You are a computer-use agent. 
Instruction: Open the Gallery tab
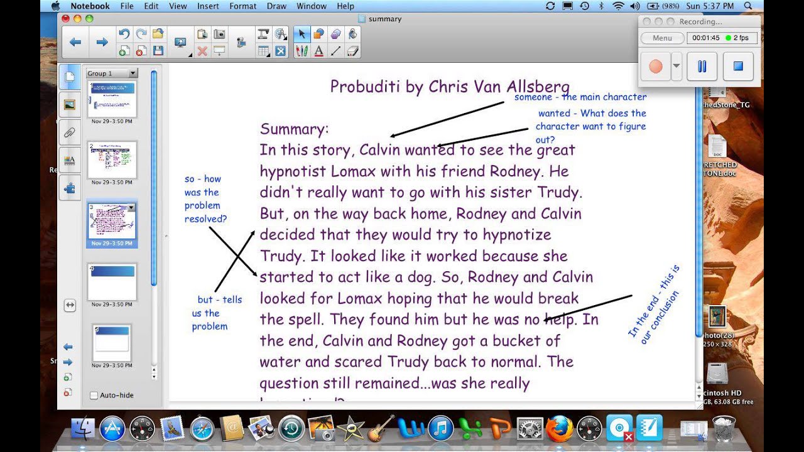click(70, 104)
